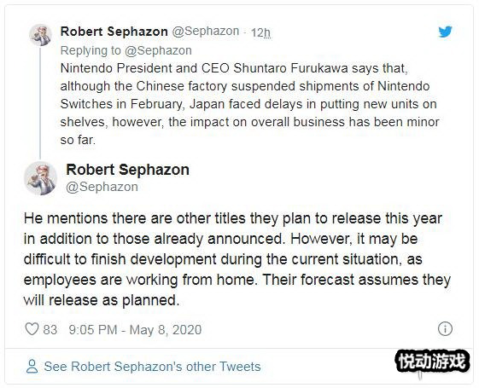Click See Robert Sephazon's other Tweets
Image resolution: width=479 pixels, height=388 pixels.
[152, 367]
